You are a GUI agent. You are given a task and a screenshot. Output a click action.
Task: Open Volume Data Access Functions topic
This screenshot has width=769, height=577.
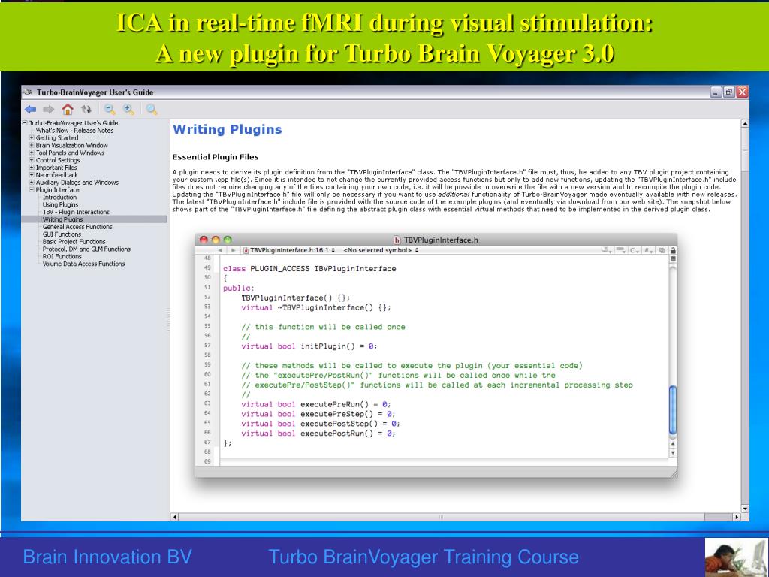pyautogui.click(x=84, y=264)
